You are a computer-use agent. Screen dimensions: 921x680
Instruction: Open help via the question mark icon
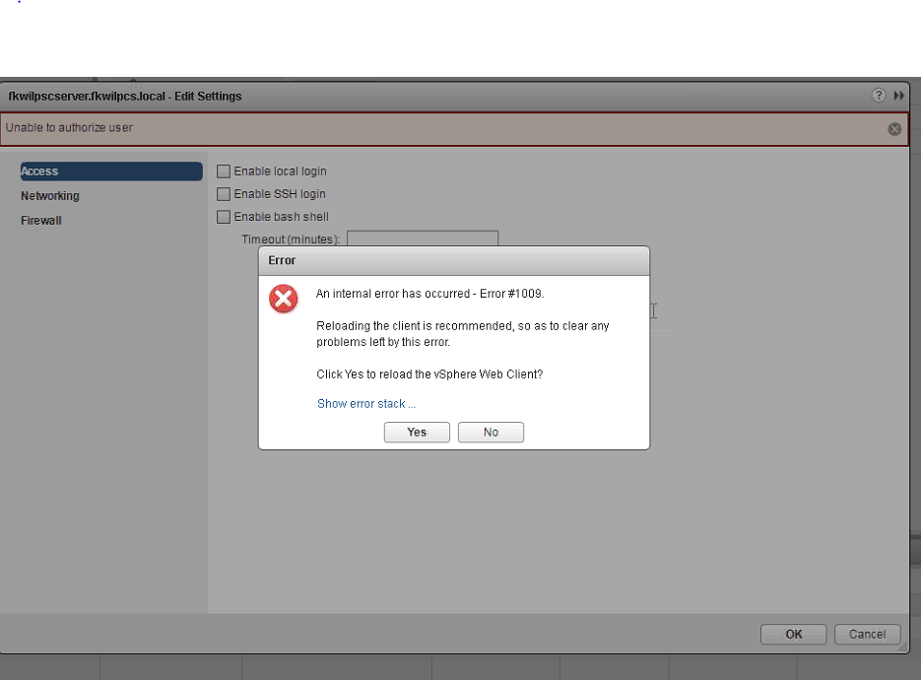coord(878,96)
